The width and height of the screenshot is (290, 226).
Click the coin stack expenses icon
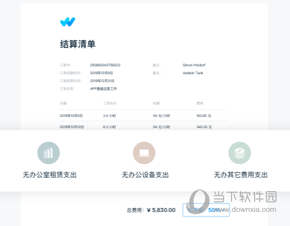239,153
